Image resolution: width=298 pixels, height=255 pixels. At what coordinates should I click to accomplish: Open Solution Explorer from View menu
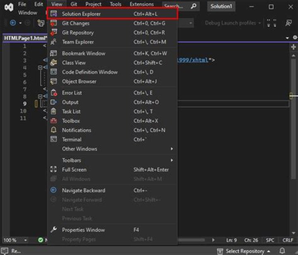tap(112, 14)
